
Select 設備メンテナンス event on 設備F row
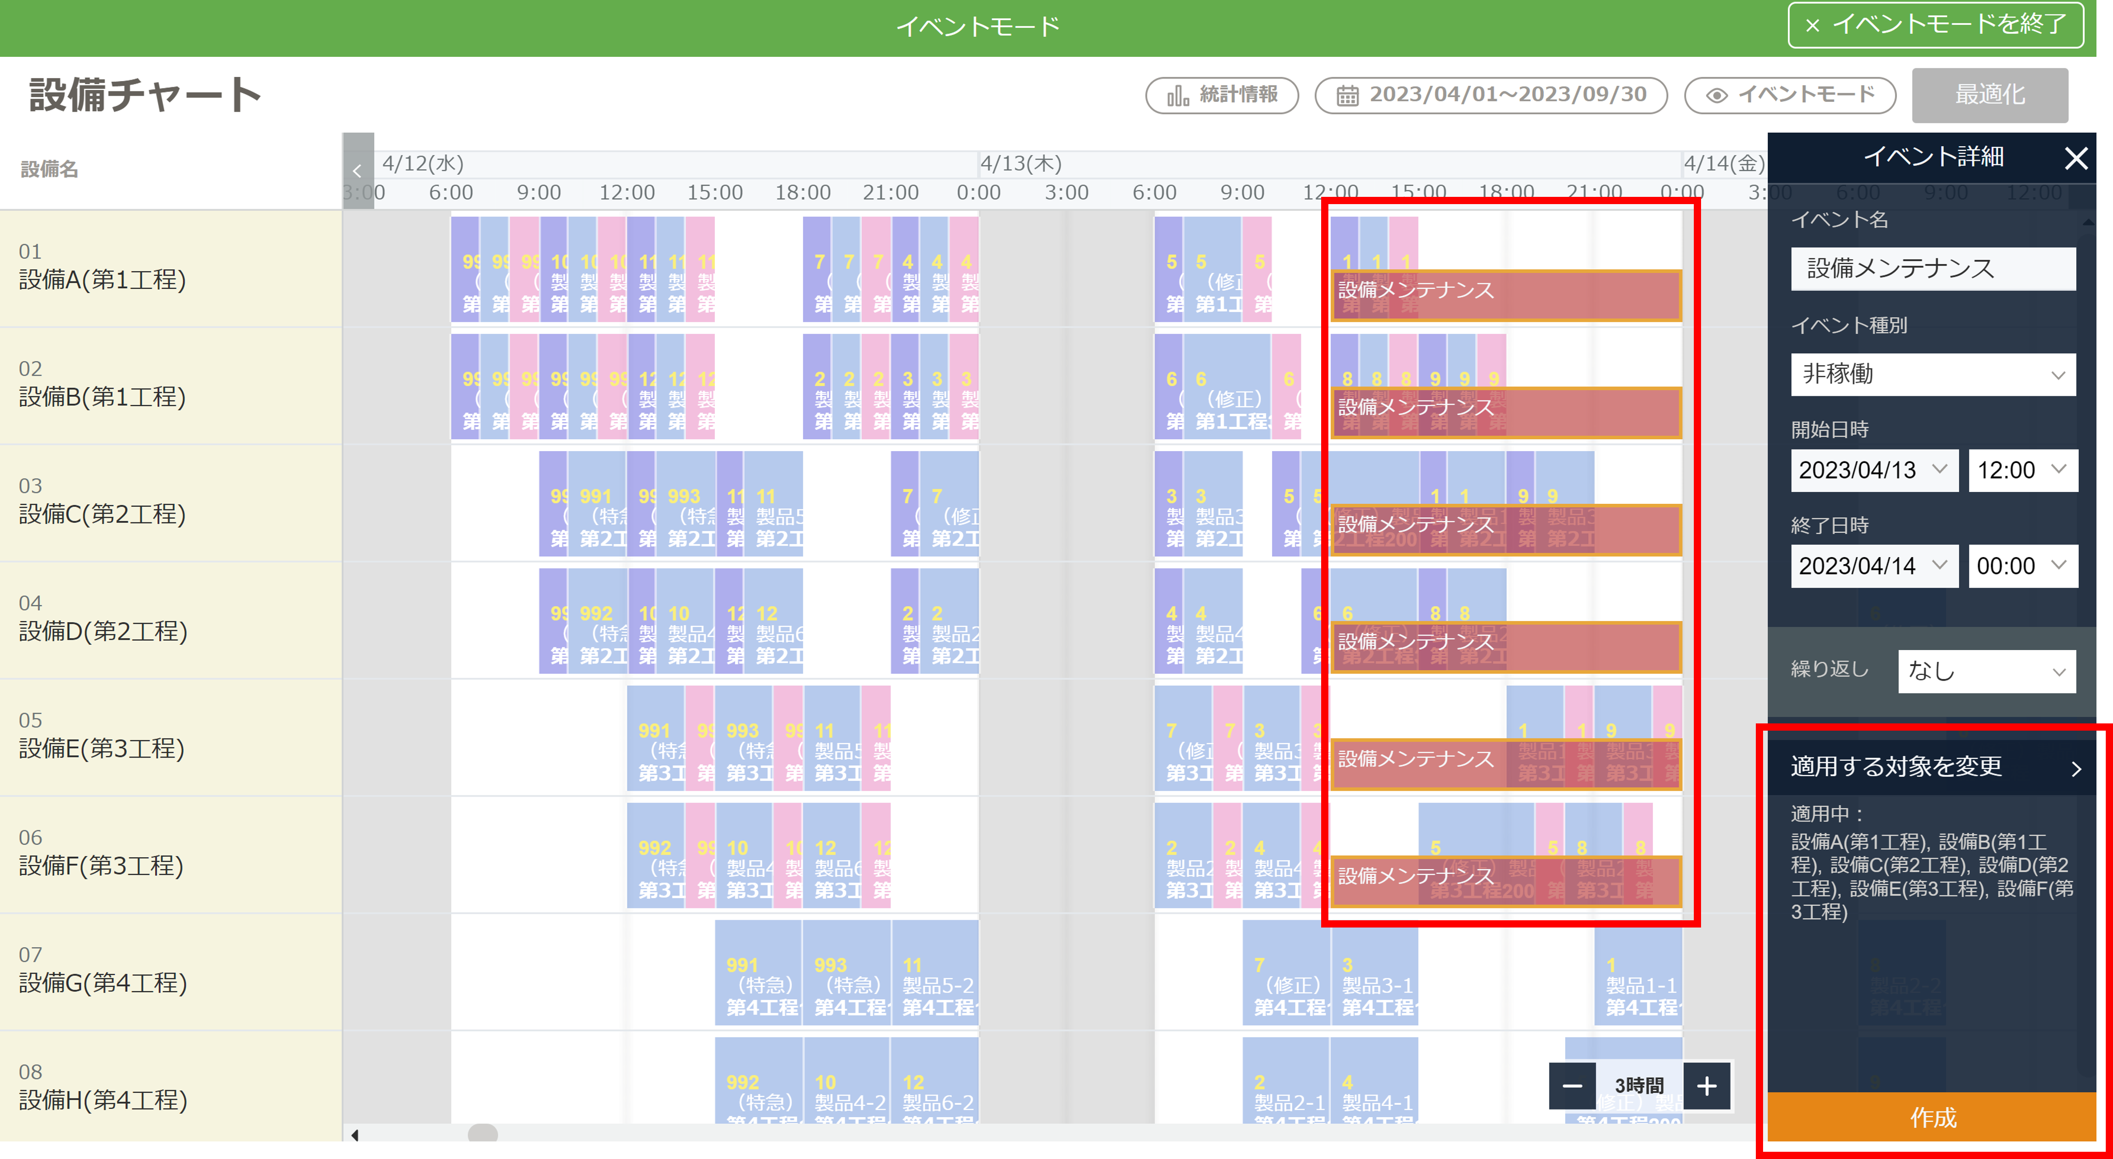[x=1506, y=881]
